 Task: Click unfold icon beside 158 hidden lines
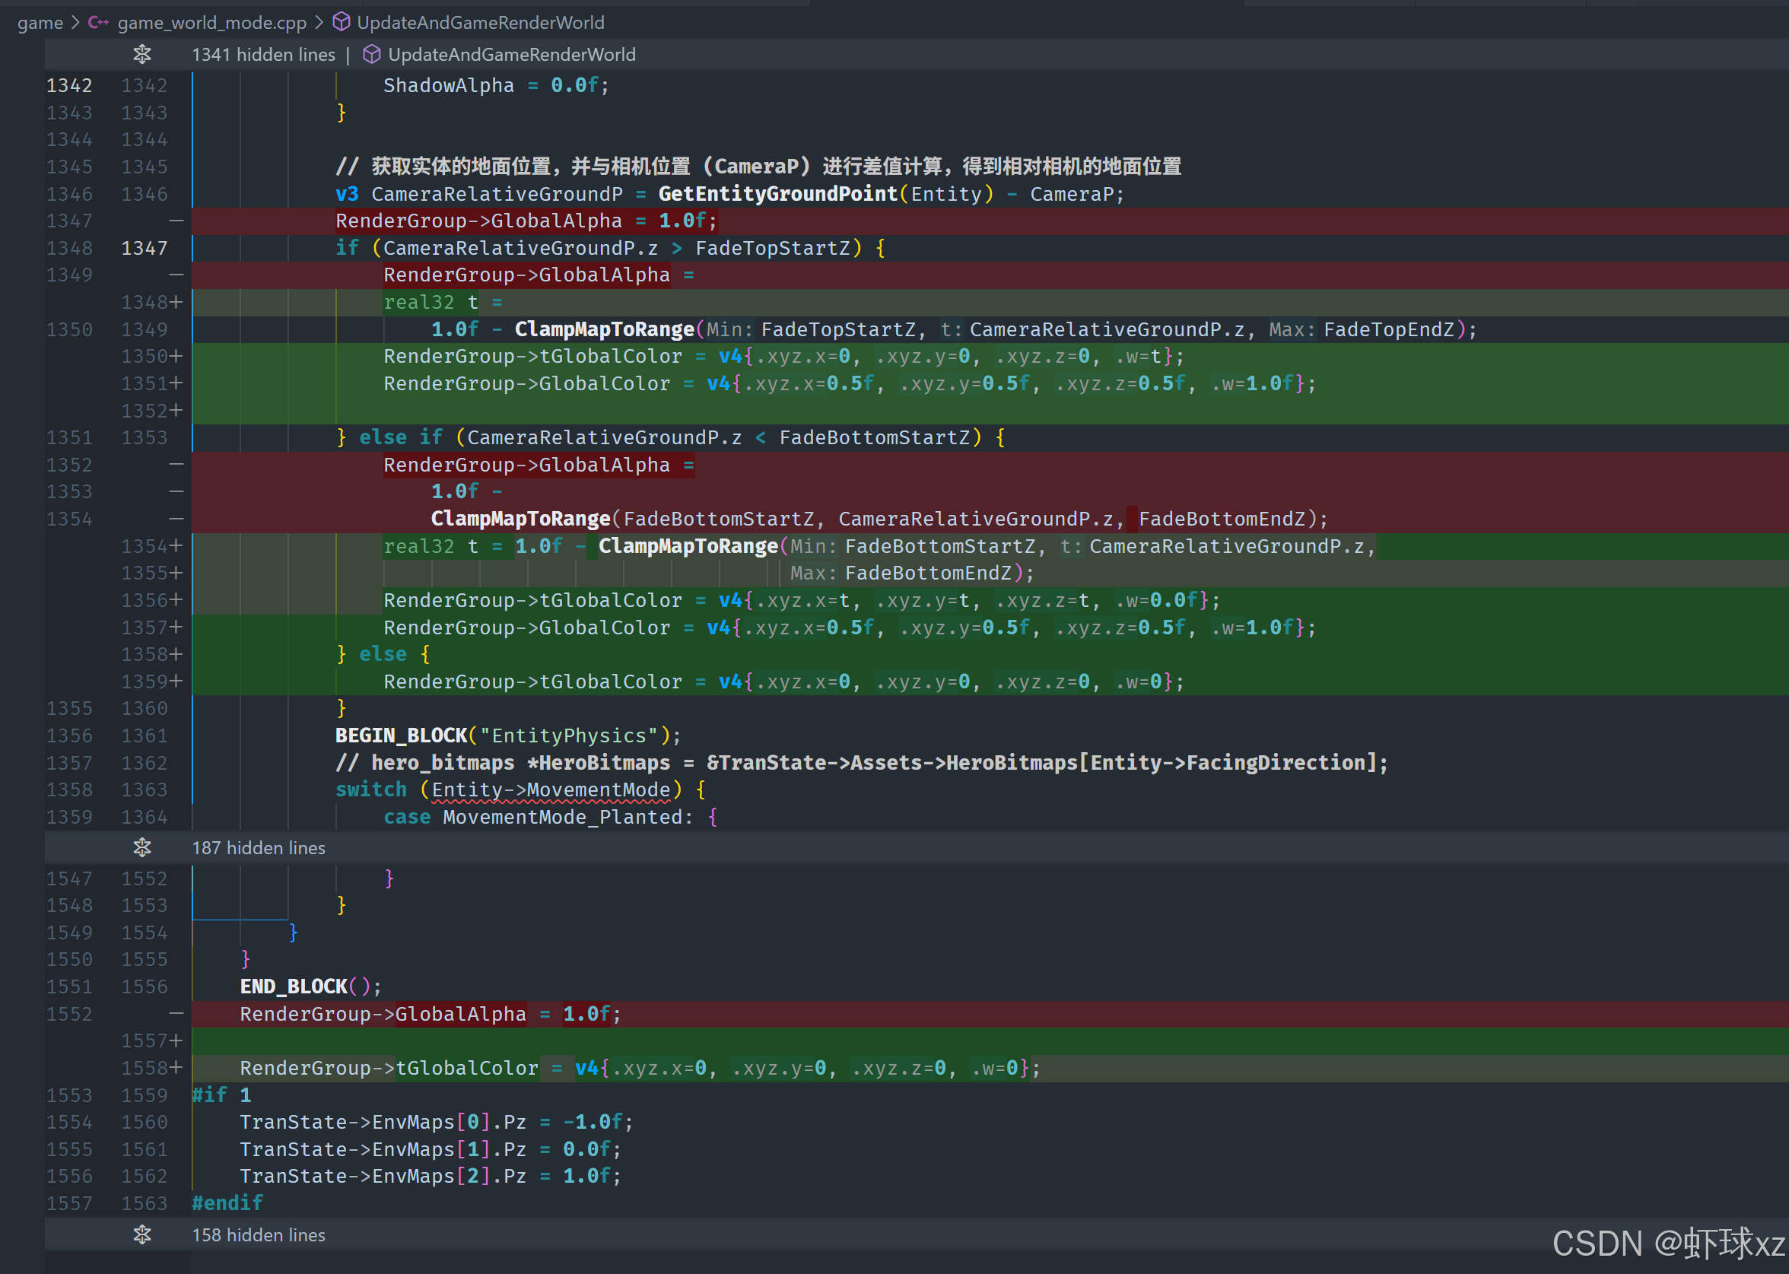coord(142,1234)
